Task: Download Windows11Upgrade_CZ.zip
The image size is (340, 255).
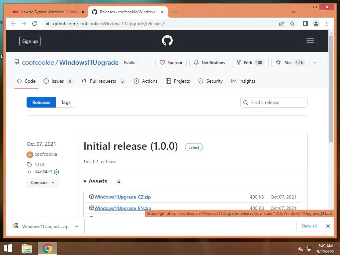Action: 123,197
